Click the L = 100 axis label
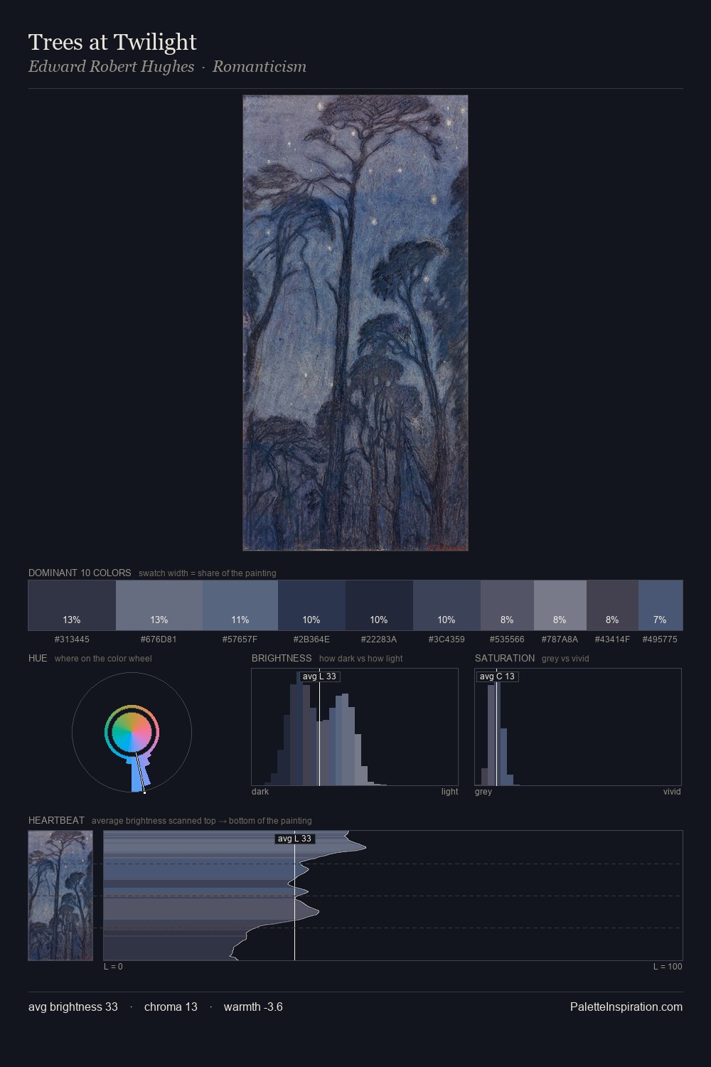Viewport: 711px width, 1067px height. point(668,967)
